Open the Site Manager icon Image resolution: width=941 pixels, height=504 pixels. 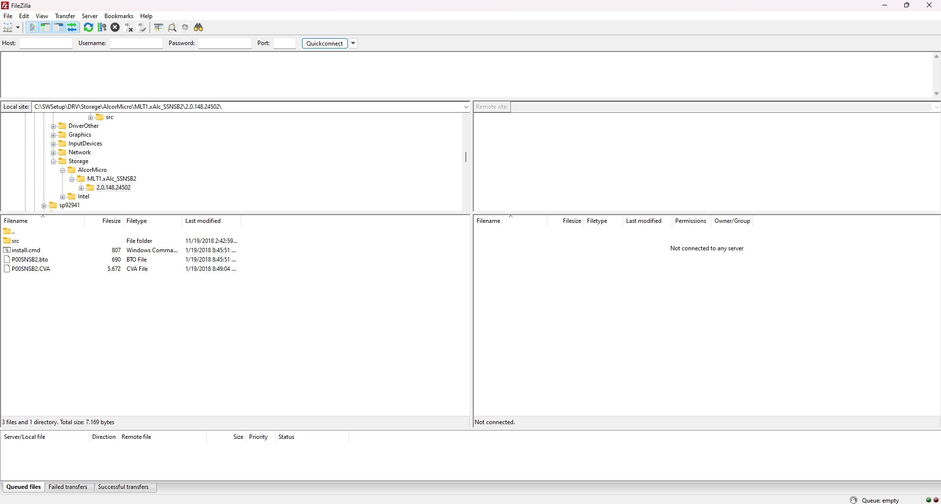[8, 27]
